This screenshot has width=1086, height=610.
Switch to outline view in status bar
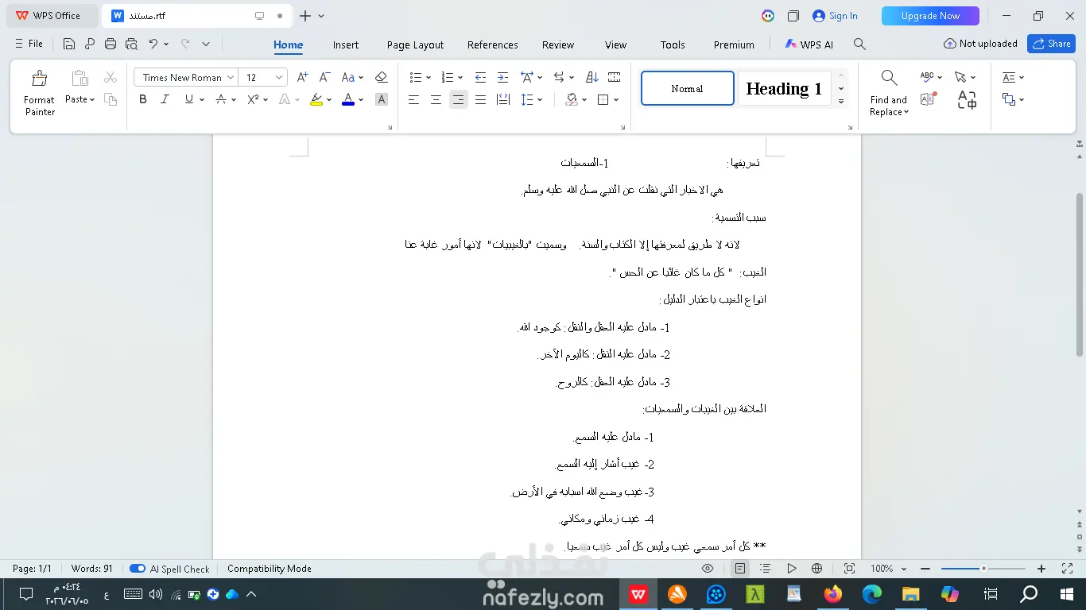pos(765,569)
